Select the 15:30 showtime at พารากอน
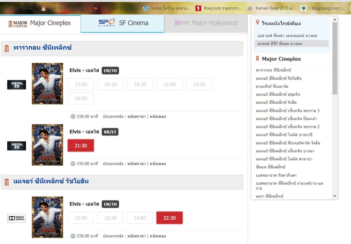This screenshot has width=351, height=244. [199, 84]
